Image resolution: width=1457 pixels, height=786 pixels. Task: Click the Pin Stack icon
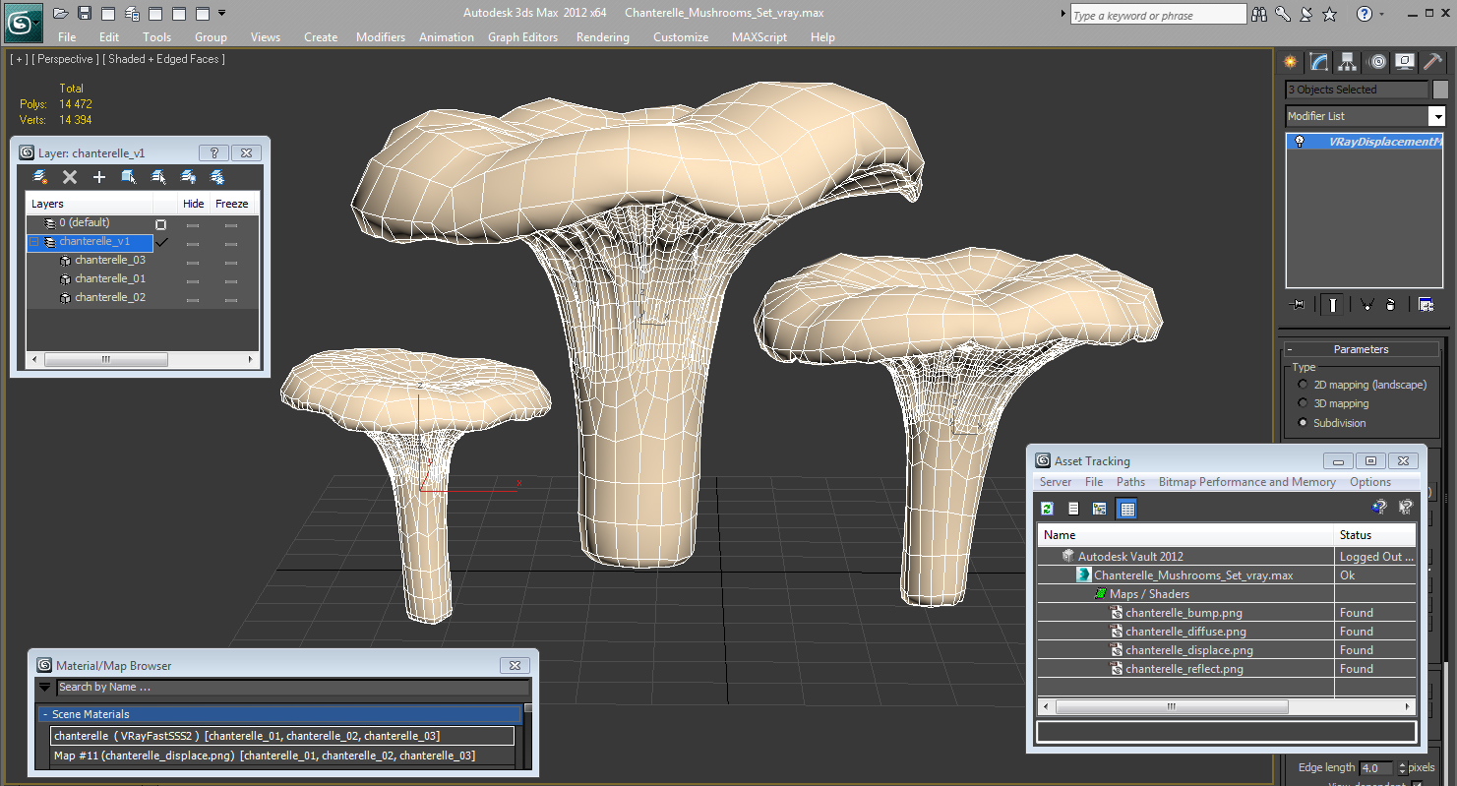(1298, 305)
